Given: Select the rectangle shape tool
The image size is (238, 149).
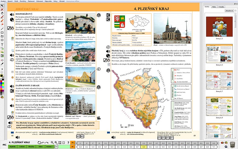Looking at the screenshot, I should click(2, 32).
